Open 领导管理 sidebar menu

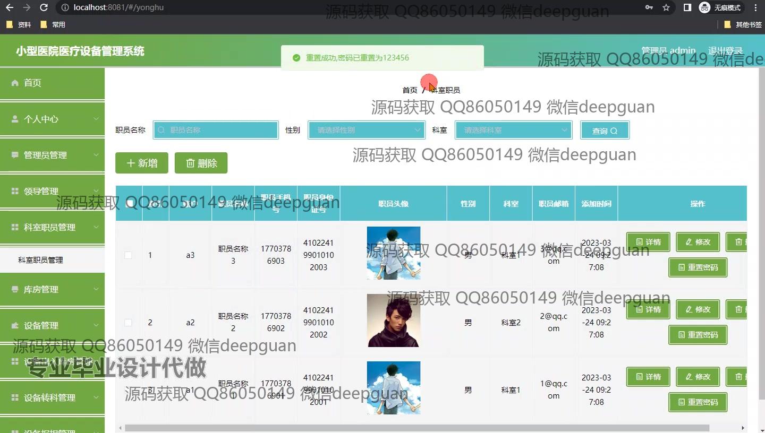52,191
